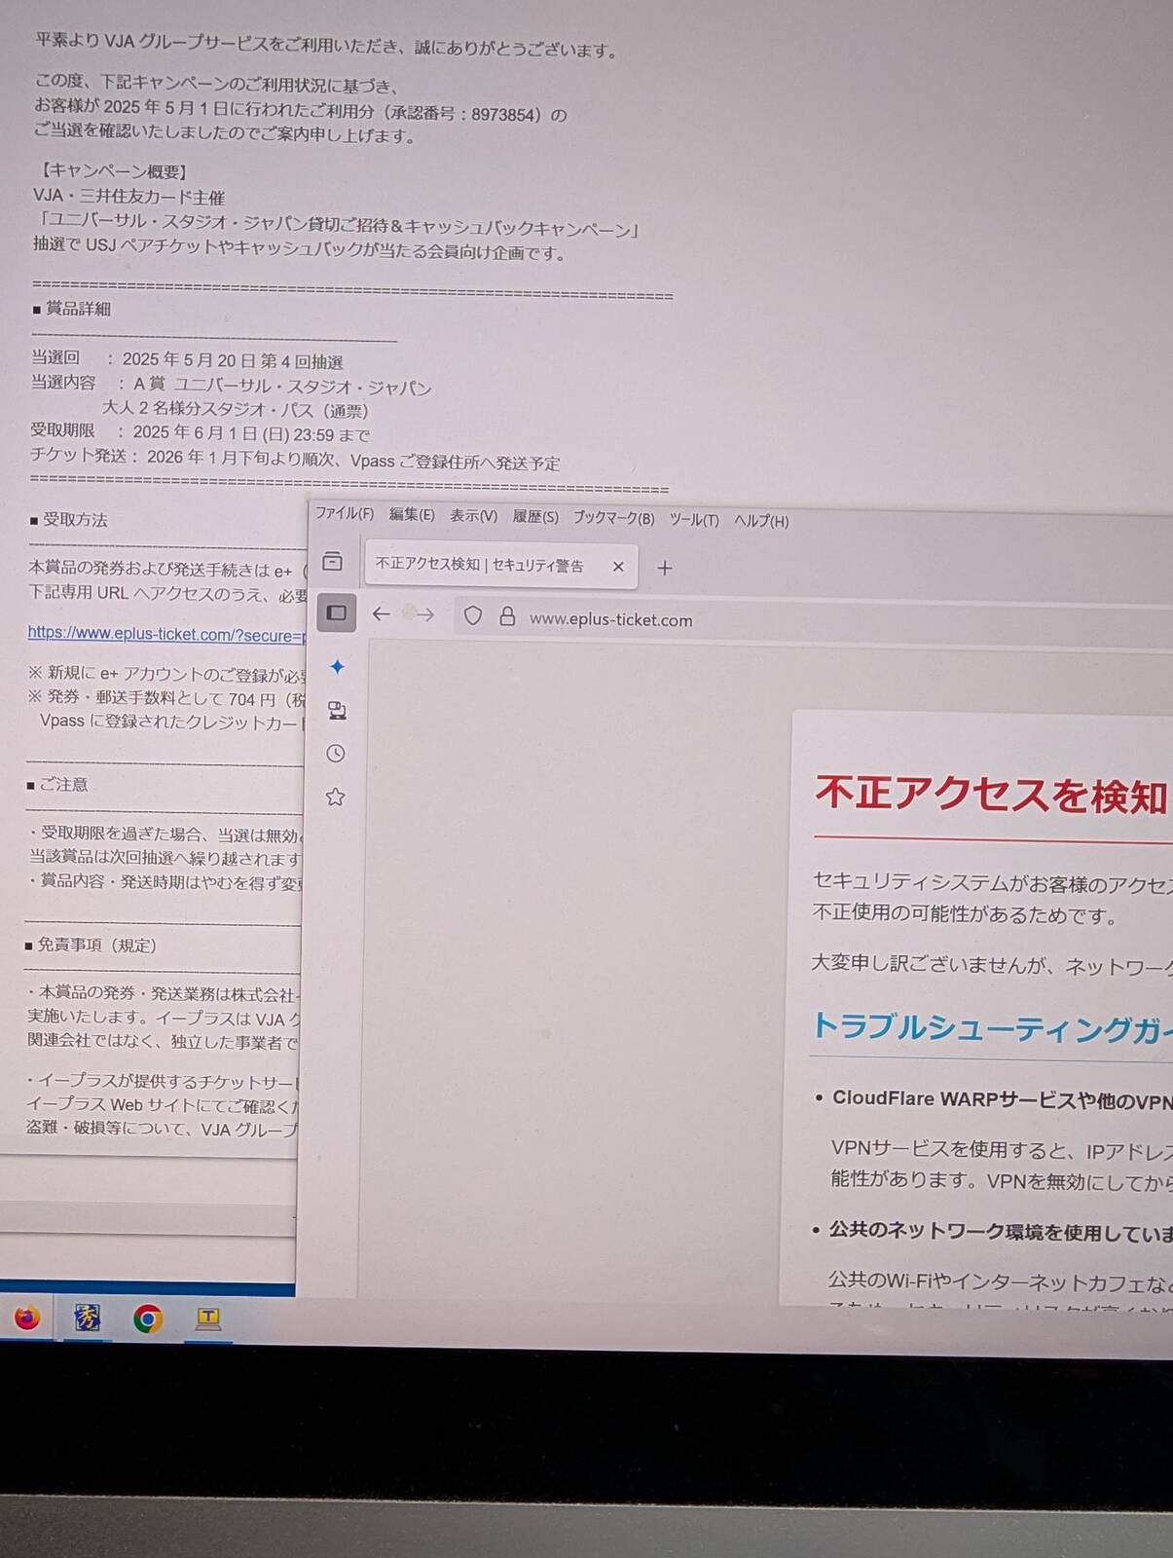
Task: Click the チケット発送 2026年1月下旬 line
Action: click(x=295, y=458)
